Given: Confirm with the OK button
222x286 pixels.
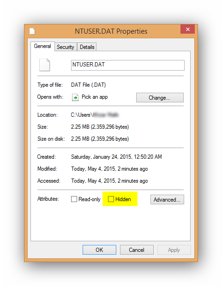Looking at the screenshot, I should pos(99,250).
